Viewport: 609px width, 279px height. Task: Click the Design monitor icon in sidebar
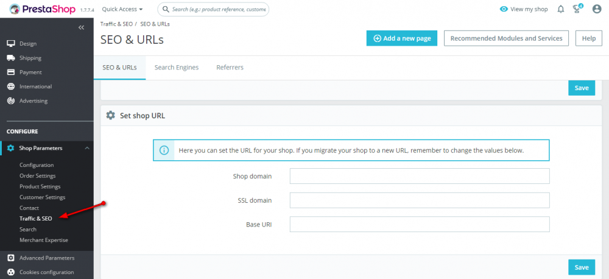point(10,44)
